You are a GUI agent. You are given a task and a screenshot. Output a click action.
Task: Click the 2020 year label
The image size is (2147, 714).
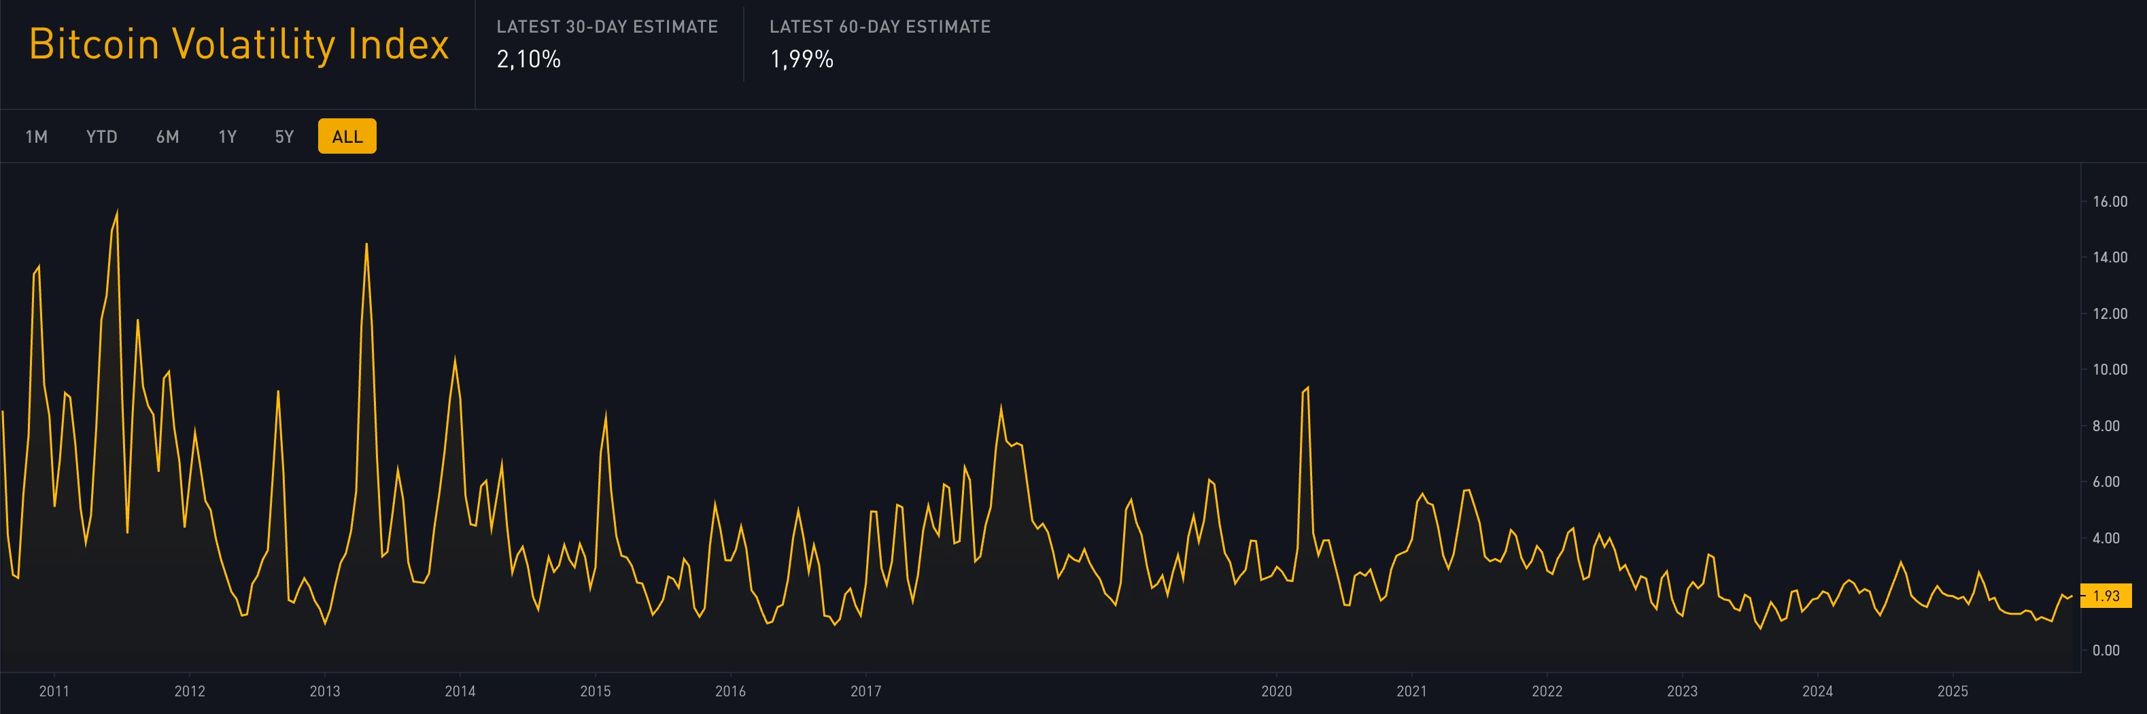coord(1275,692)
